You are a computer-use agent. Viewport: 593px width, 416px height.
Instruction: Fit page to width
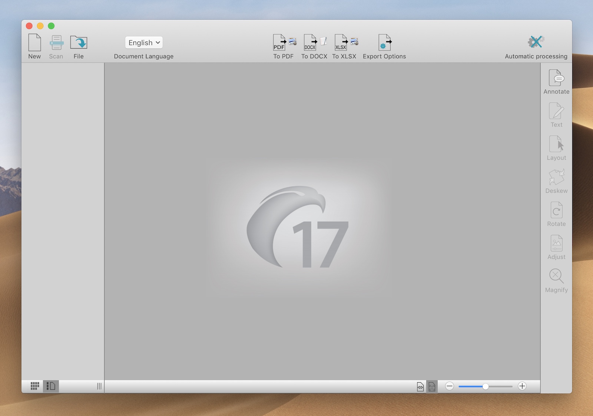[x=420, y=386]
